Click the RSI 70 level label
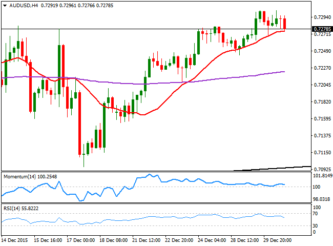Viewport: 333px width, 246px height. click(315, 214)
